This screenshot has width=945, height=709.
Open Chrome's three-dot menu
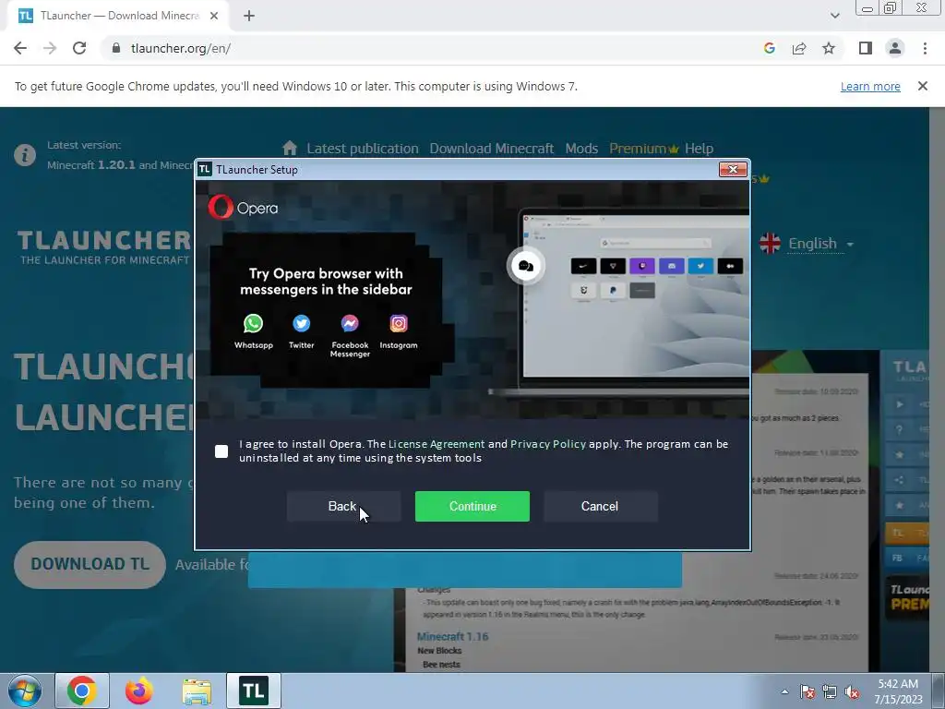pyautogui.click(x=925, y=48)
